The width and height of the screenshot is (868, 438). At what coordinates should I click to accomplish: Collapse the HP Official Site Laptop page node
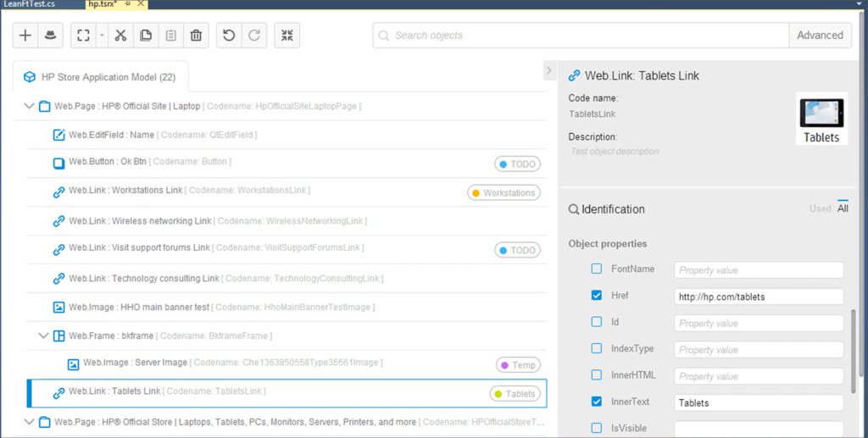click(x=29, y=106)
